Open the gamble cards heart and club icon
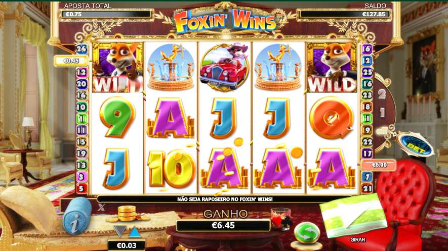 pyautogui.click(x=281, y=220)
